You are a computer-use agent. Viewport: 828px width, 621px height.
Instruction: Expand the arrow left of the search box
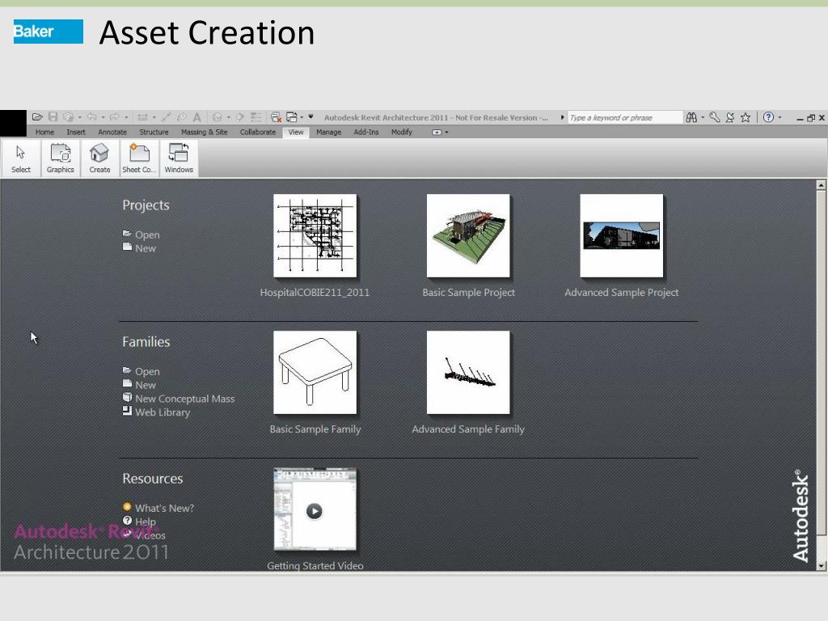[x=563, y=117]
